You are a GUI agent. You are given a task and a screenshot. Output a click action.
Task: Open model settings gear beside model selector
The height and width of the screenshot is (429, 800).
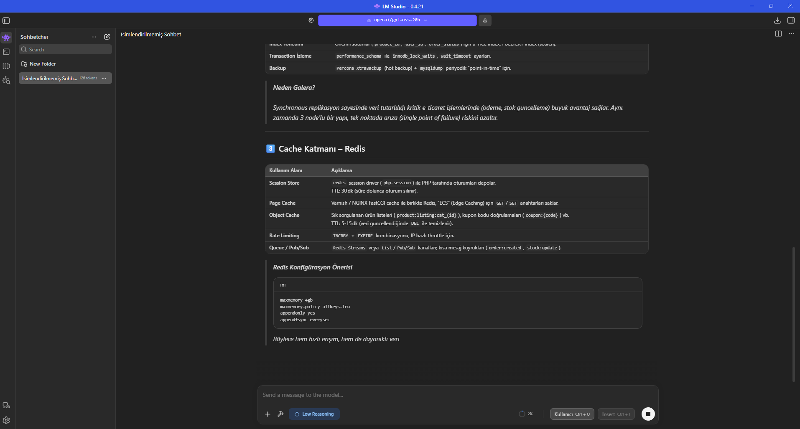point(311,20)
